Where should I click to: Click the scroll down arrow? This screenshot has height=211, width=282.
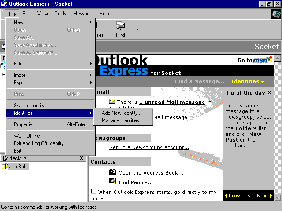(x=278, y=198)
